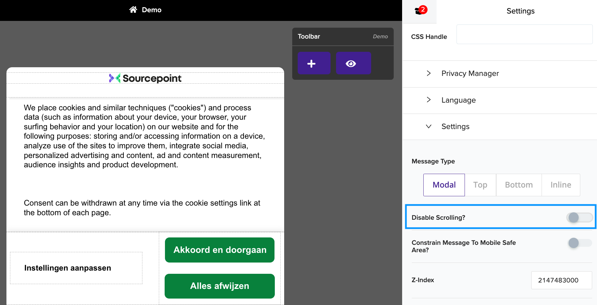Viewport: 597px width, 305px height.
Task: Click the Demo home icon
Action: coord(133,10)
